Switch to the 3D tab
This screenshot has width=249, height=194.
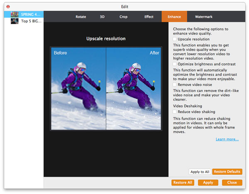(102, 17)
